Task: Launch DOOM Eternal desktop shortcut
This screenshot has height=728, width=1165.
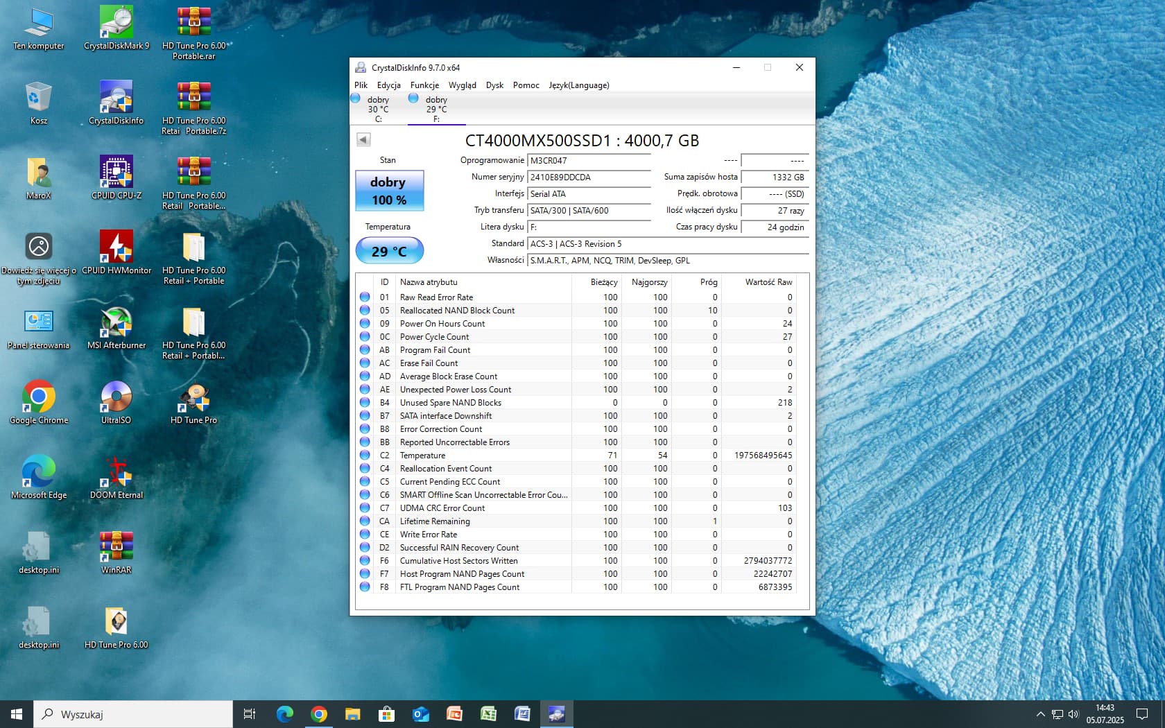Action: pyautogui.click(x=116, y=477)
